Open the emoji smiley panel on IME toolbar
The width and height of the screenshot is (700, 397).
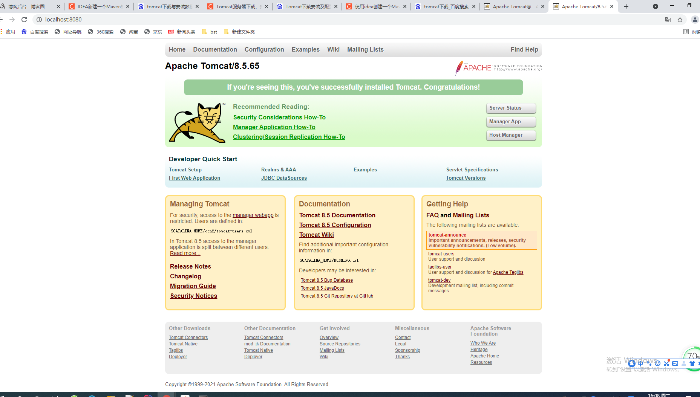(658, 363)
